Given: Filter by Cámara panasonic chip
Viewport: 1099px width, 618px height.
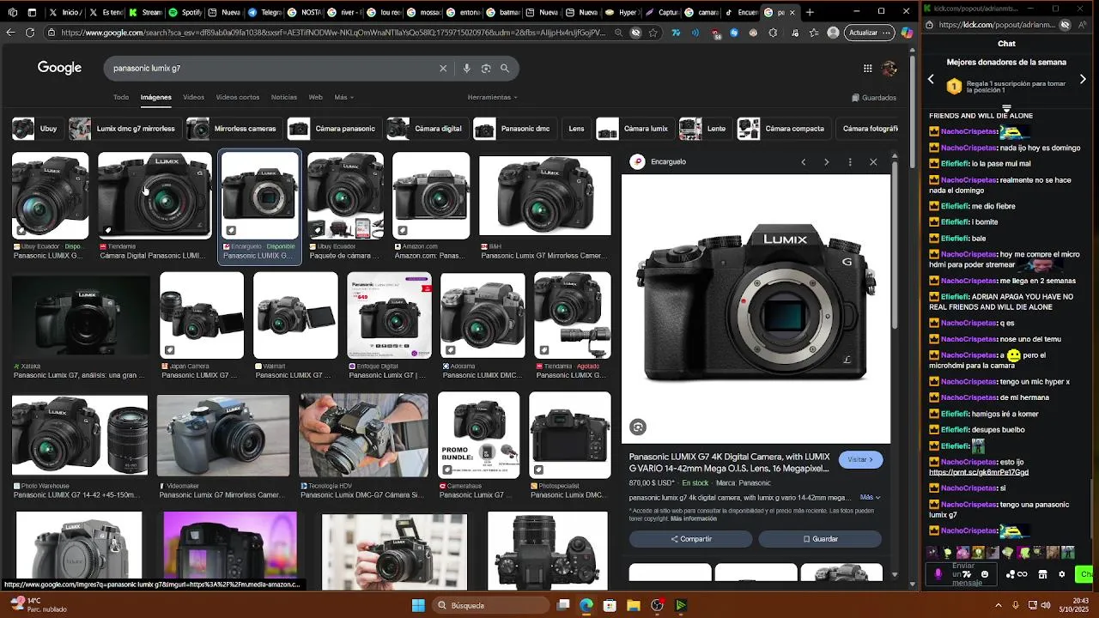Looking at the screenshot, I should [333, 129].
